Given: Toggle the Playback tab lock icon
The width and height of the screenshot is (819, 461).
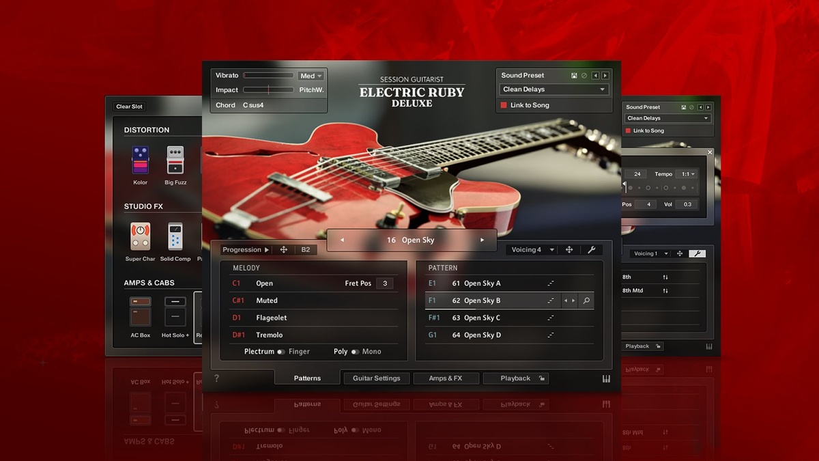Looking at the screenshot, I should pyautogui.click(x=541, y=378).
